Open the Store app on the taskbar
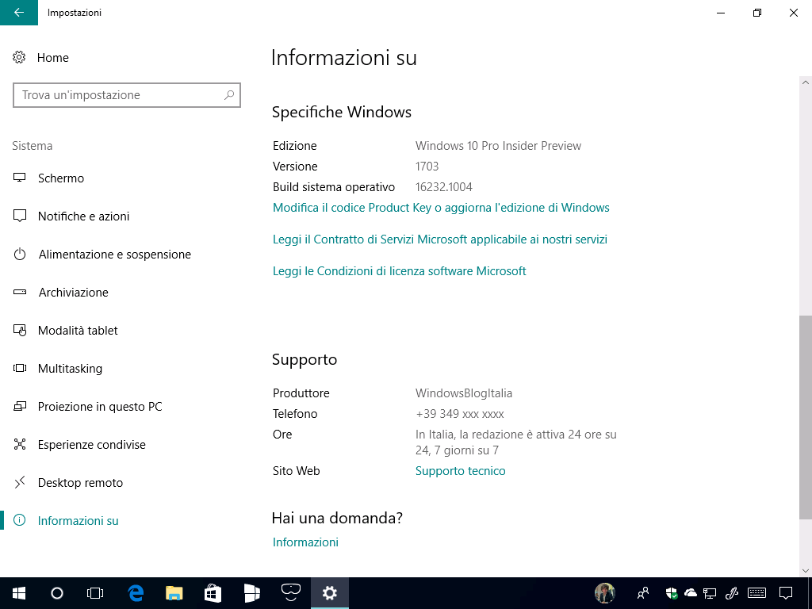Image resolution: width=812 pixels, height=609 pixels. (x=213, y=593)
